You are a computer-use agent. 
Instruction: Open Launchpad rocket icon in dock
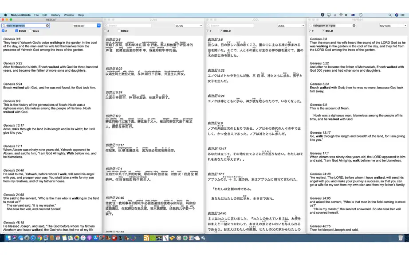tap(27, 238)
